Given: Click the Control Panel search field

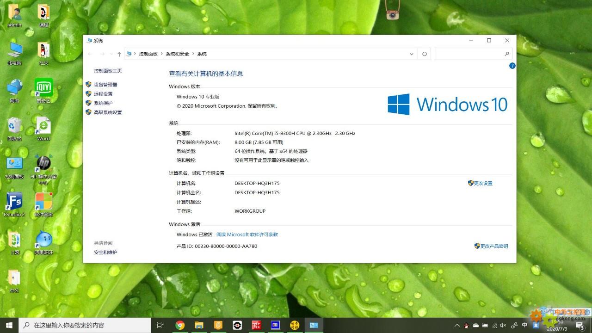Looking at the screenshot, I should [x=473, y=54].
